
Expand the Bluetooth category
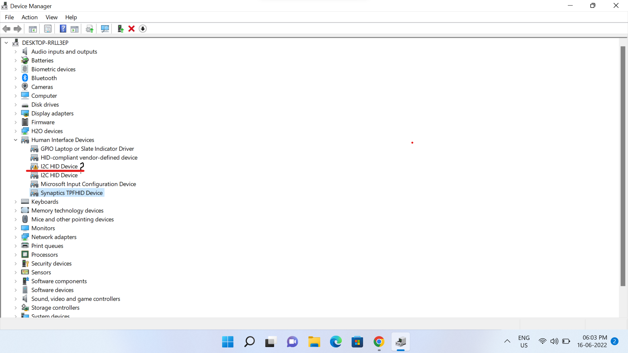point(15,78)
